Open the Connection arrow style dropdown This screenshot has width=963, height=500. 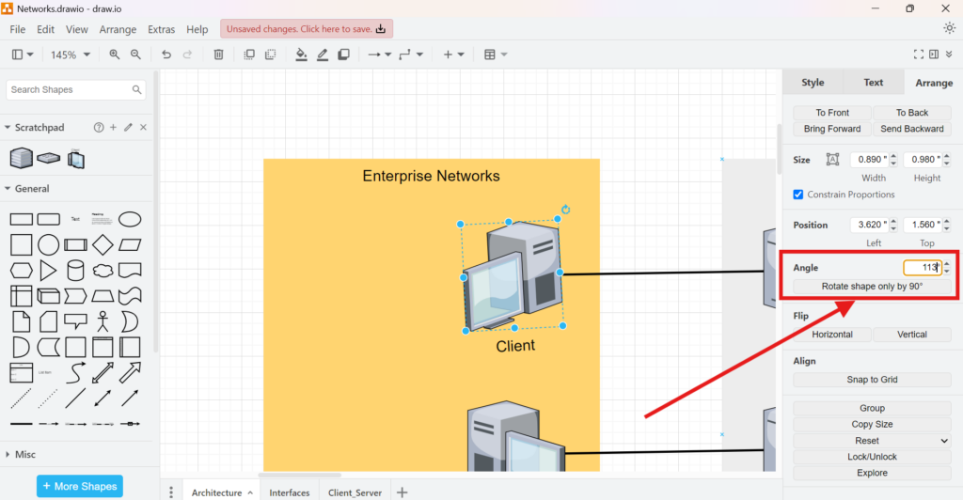380,55
